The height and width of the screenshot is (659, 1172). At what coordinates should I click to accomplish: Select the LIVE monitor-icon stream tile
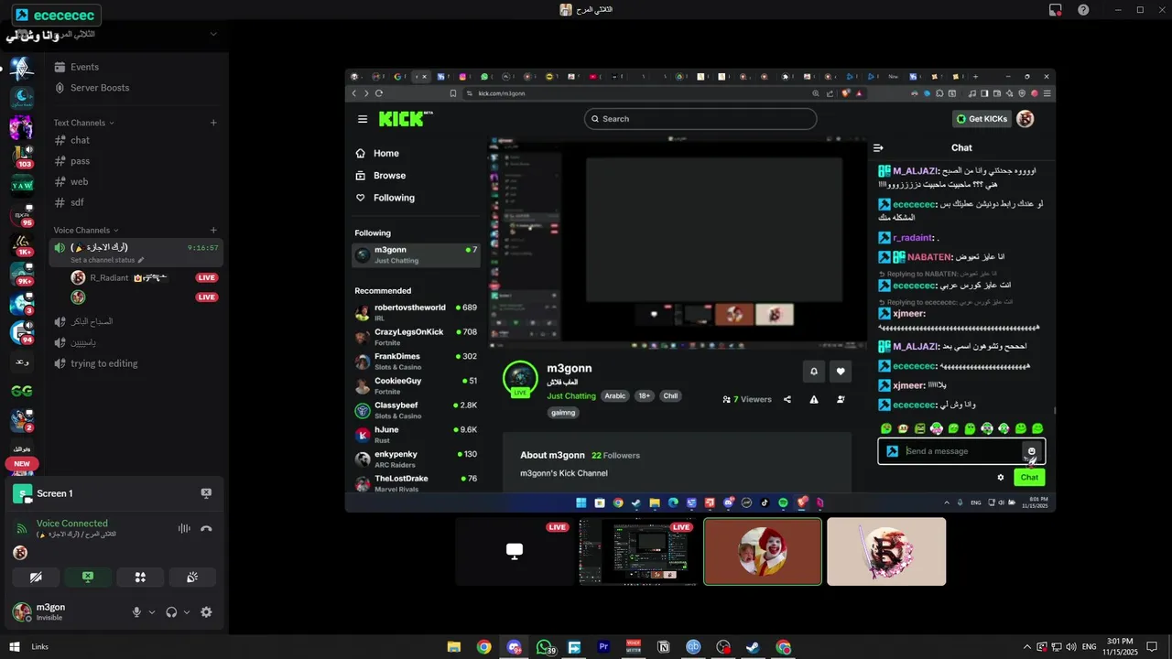click(x=515, y=552)
